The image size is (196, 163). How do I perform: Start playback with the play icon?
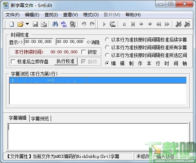coord(104,24)
